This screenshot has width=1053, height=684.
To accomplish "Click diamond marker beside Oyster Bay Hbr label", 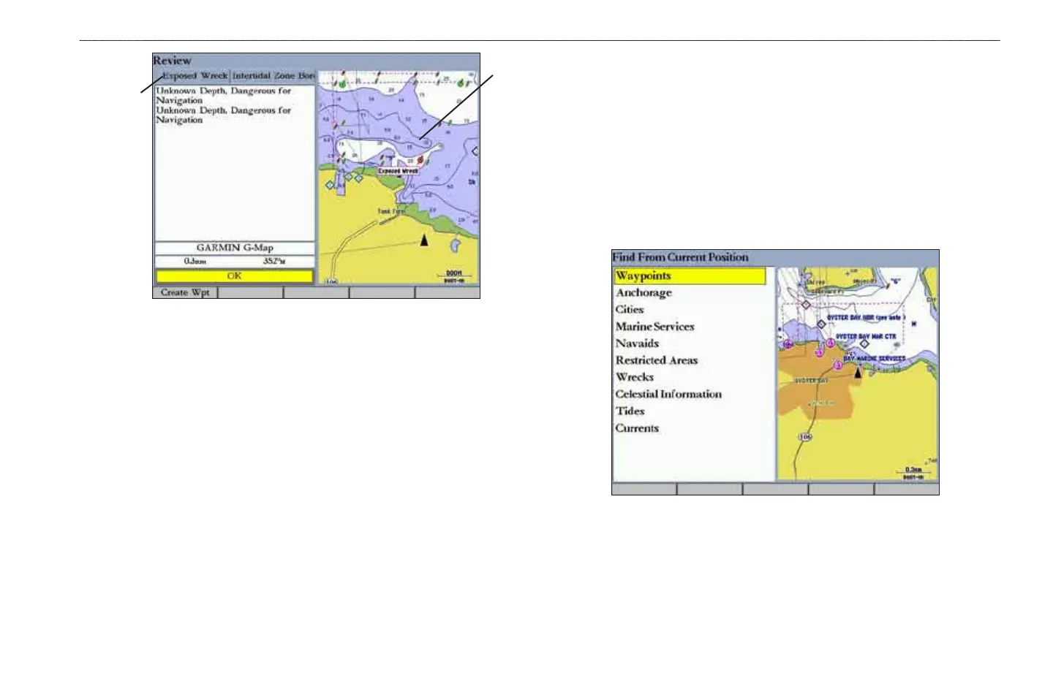I will pos(821,324).
